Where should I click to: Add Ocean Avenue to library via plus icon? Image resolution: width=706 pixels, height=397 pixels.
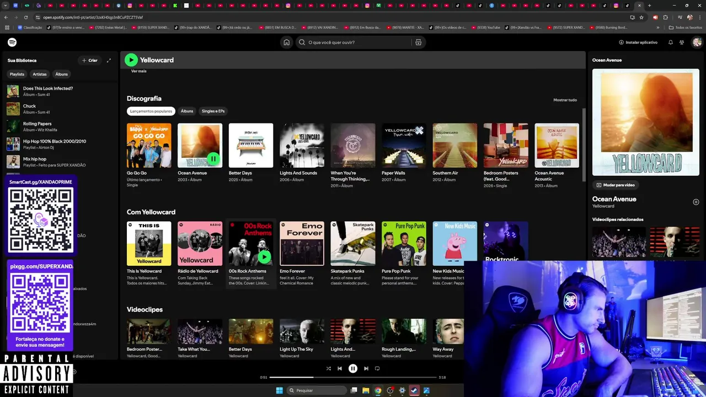point(696,202)
